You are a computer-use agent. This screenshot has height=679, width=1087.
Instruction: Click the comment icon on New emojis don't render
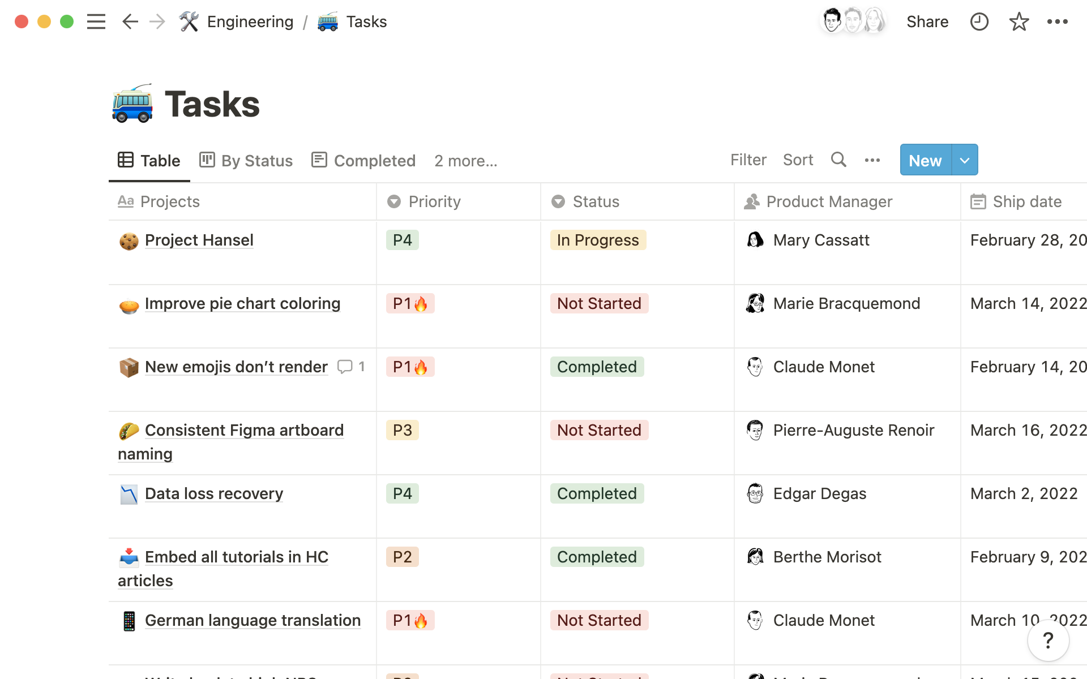point(345,366)
